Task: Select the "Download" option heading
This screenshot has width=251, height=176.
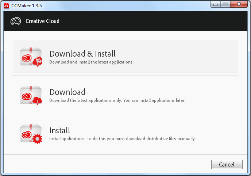Action: (x=67, y=92)
